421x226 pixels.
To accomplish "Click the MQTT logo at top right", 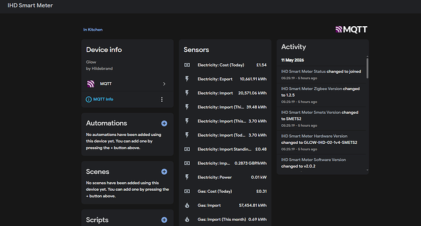I will coord(351,29).
